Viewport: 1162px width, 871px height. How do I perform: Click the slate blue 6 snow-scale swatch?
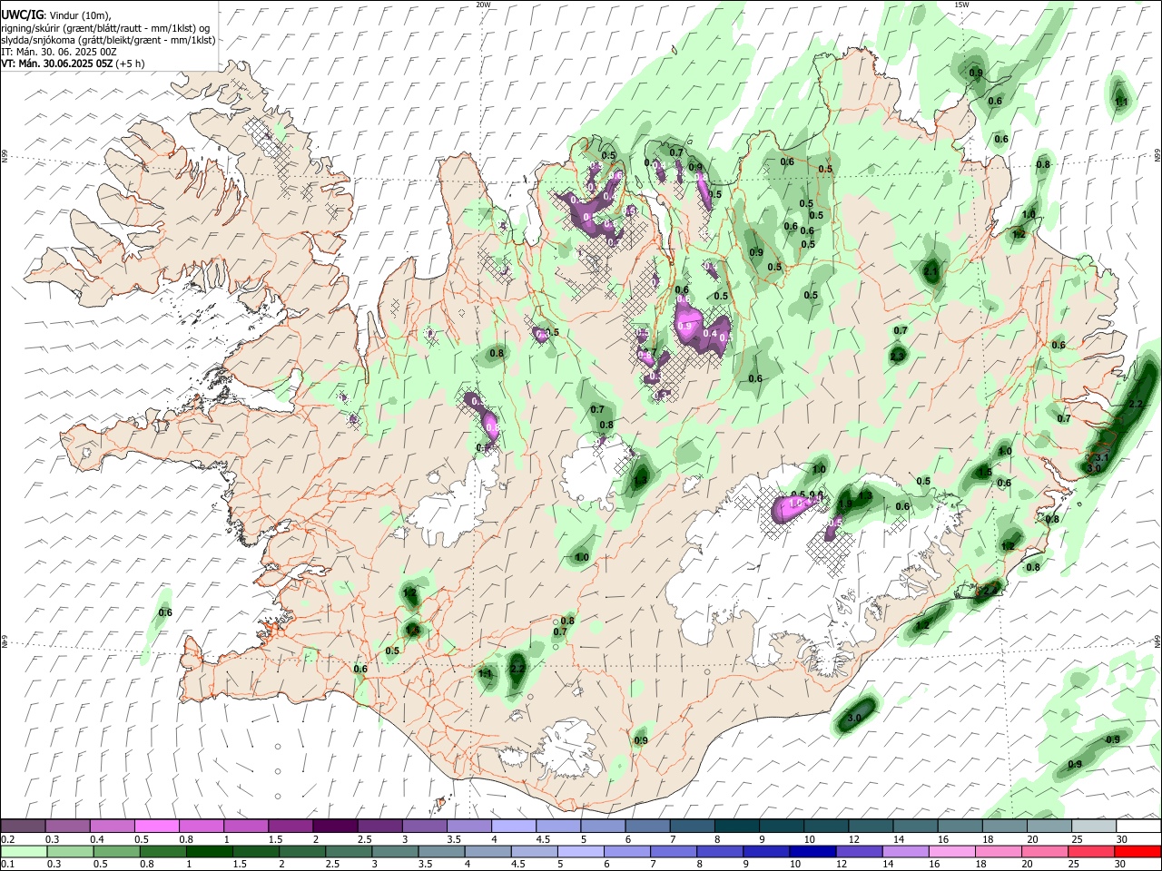tap(647, 827)
